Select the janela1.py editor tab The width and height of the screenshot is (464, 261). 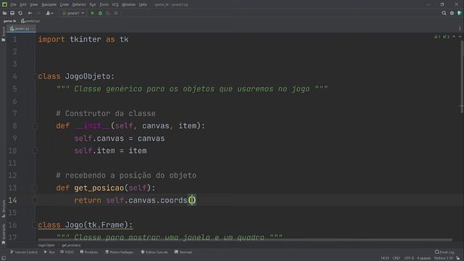point(21,29)
